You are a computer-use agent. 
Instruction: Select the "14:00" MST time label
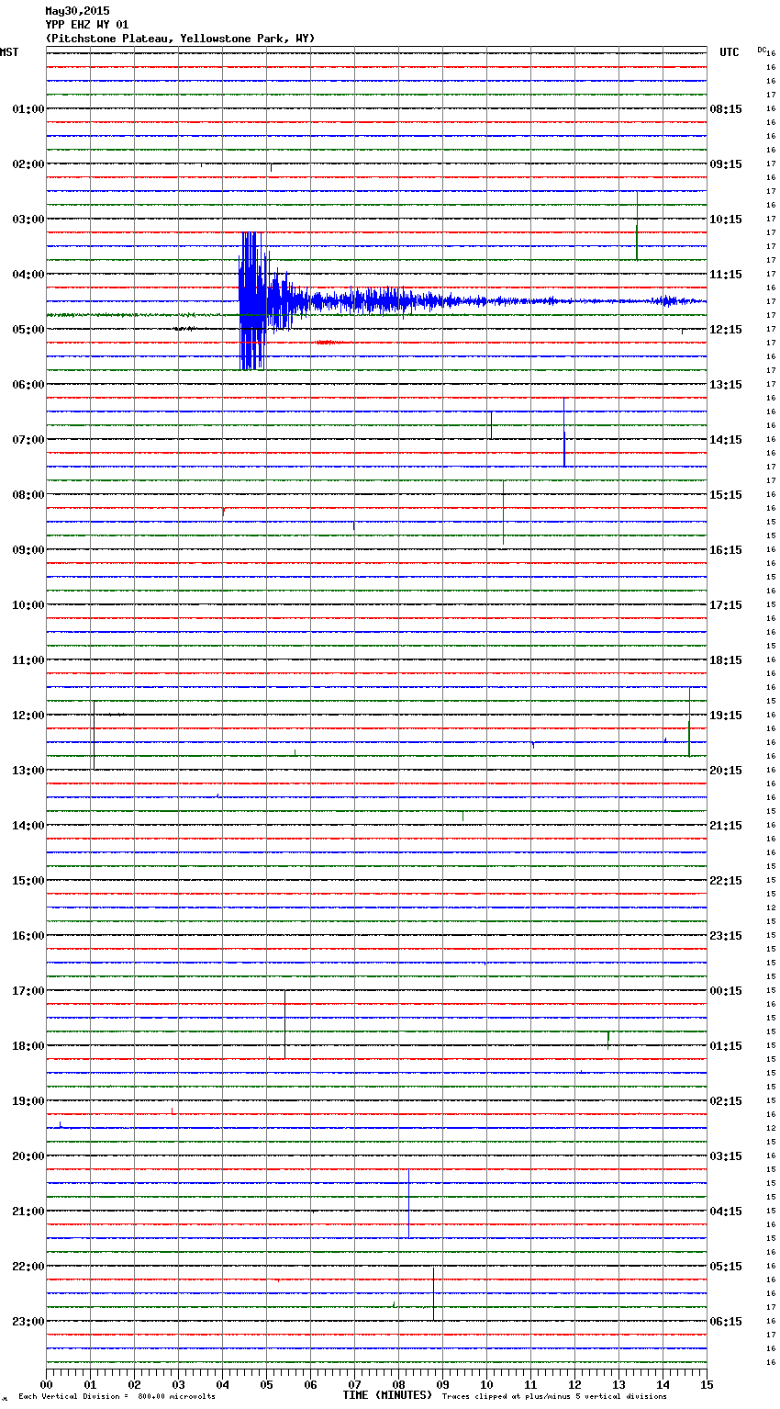point(28,826)
